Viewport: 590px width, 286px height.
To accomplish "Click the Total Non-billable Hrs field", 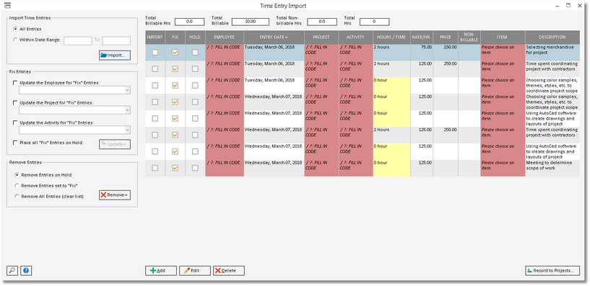I will (321, 22).
